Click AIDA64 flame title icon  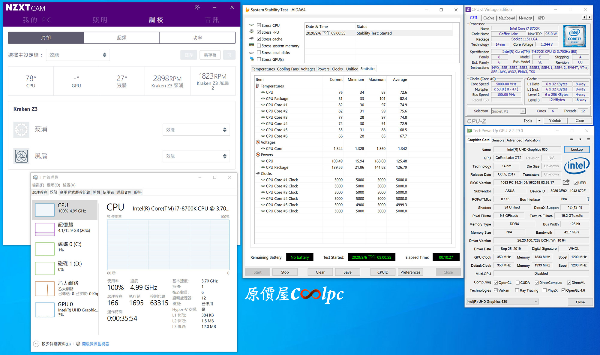[247, 10]
